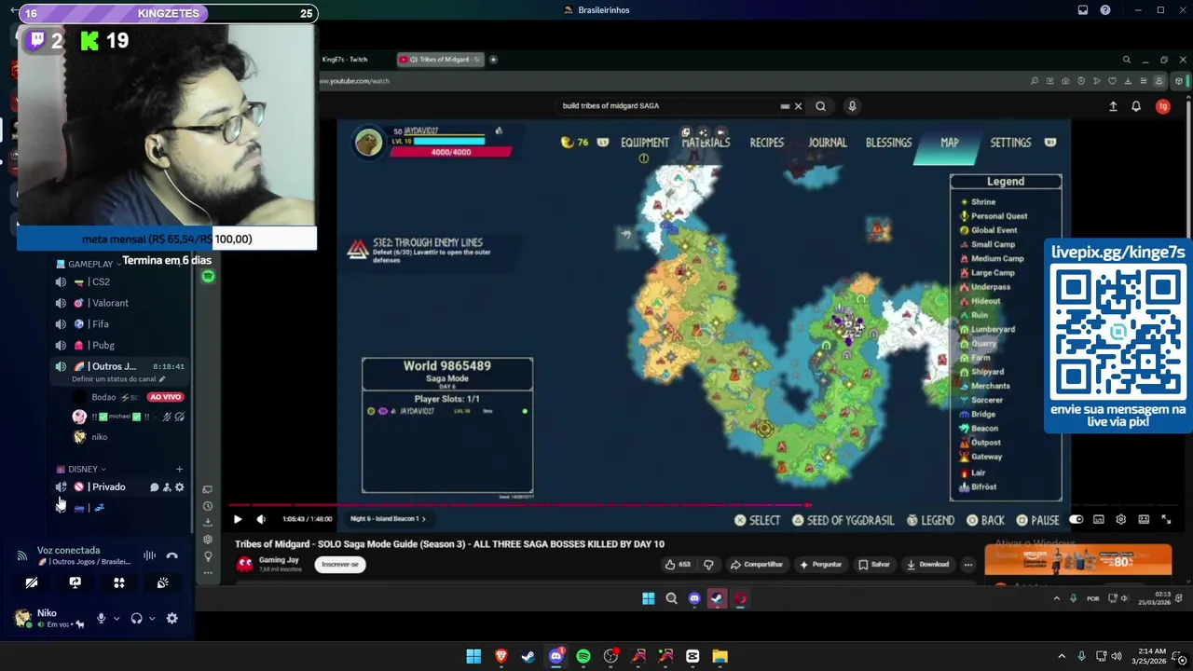Click the Perguntar button
Image resolution: width=1193 pixels, height=671 pixels.
point(820,564)
